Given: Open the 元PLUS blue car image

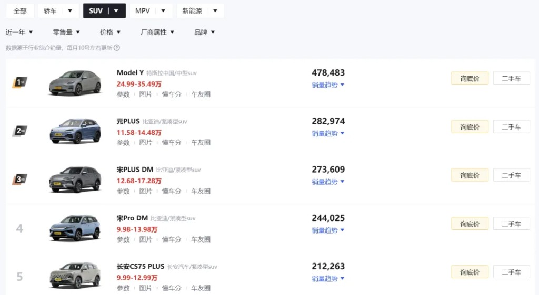Looking at the screenshot, I should click(x=75, y=131).
